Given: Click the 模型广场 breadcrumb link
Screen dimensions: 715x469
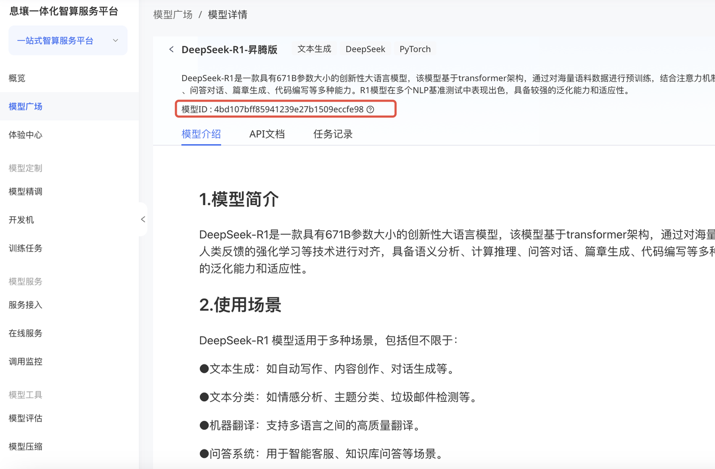Looking at the screenshot, I should point(173,15).
